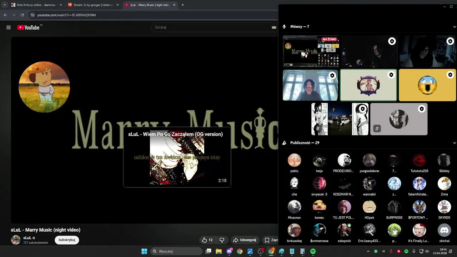The height and width of the screenshot is (257, 457).
Task: Open audience member pablo's avatar
Action: click(294, 160)
